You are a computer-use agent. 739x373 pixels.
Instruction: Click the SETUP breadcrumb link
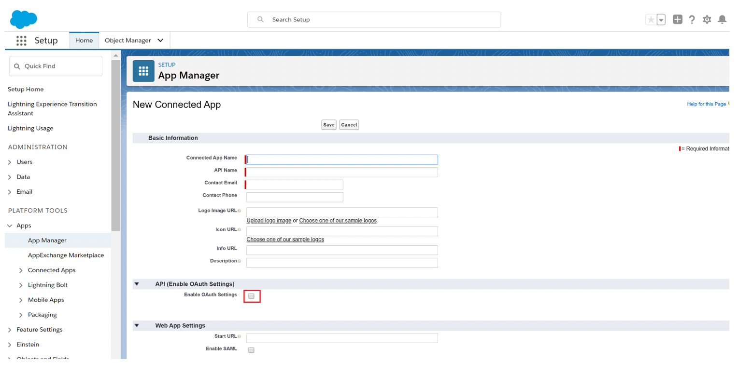[167, 65]
